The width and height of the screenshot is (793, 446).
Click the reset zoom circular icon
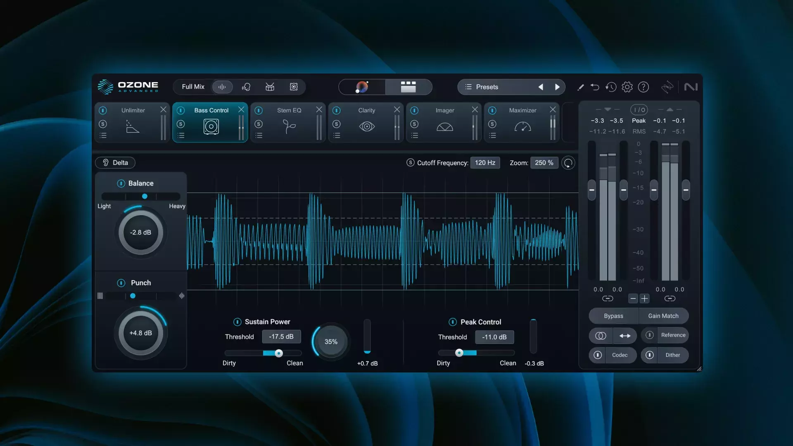568,163
